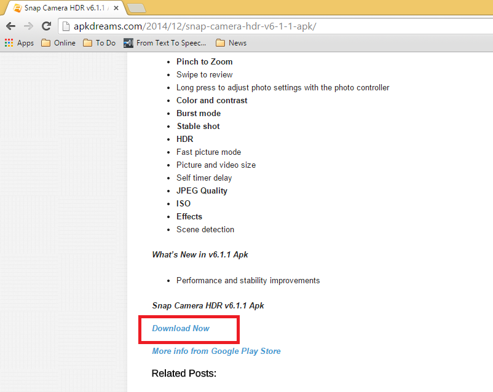Click the Stable shot item
493x392 pixels.
coord(198,127)
